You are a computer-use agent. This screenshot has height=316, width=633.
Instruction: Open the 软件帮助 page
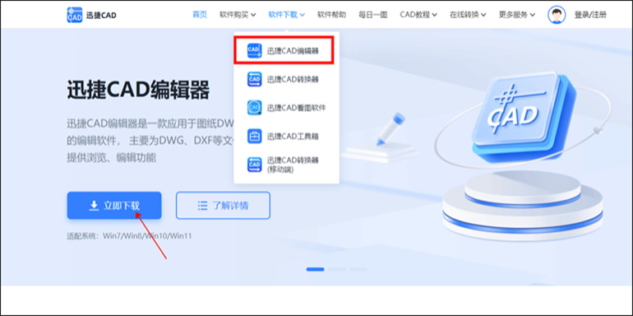point(331,15)
